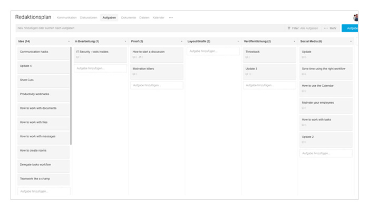Click comment icon on How to start a discussion
The image size is (369, 210).
[134, 57]
